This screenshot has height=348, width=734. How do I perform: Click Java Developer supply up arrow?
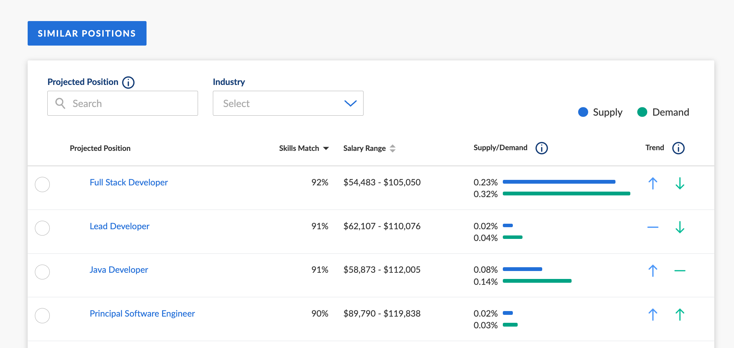click(653, 271)
